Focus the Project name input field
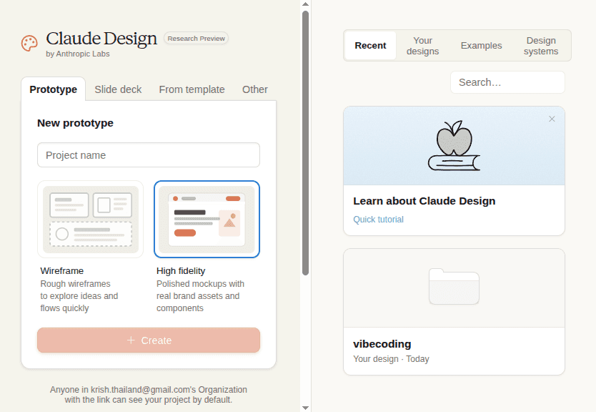596x412 pixels. click(x=149, y=154)
